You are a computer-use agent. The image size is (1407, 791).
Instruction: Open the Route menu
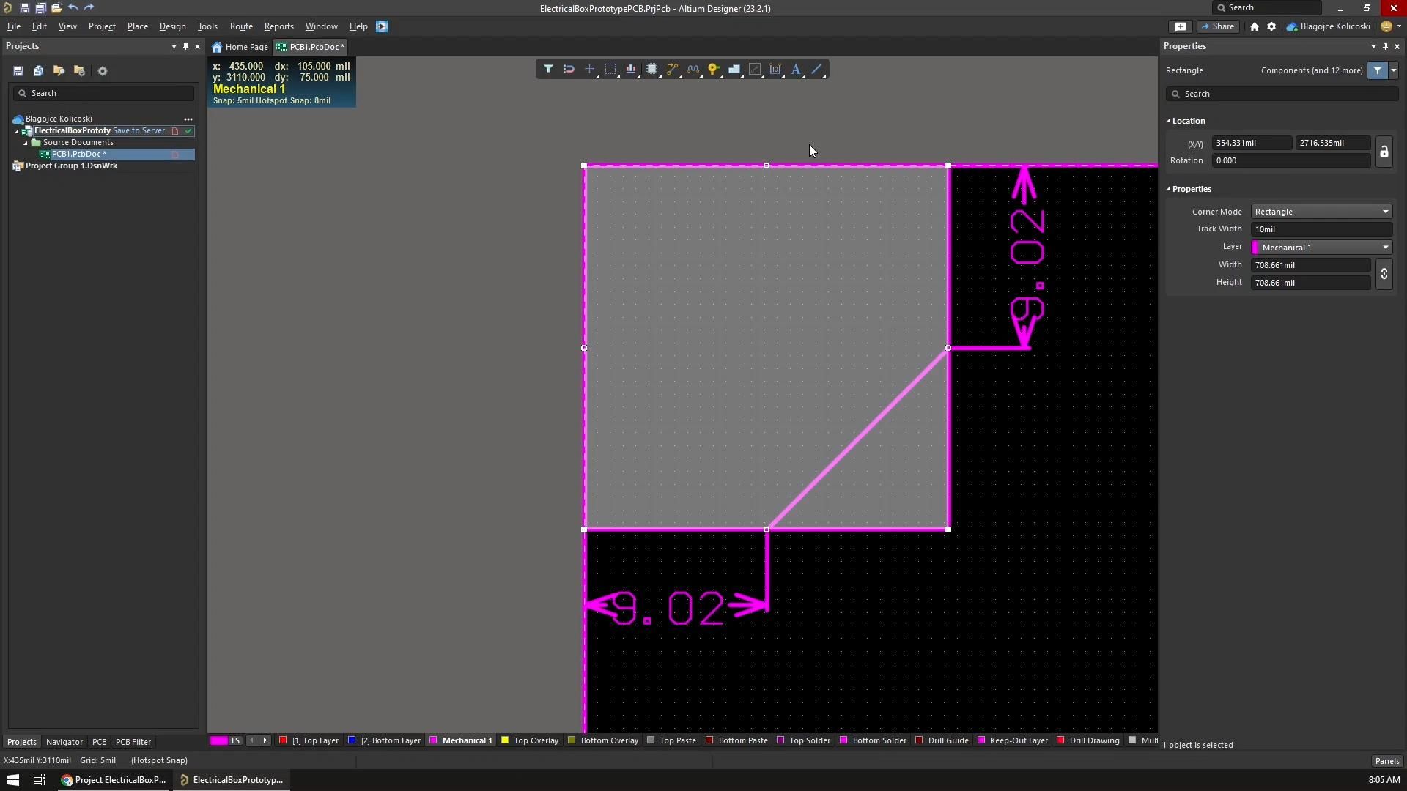pos(241,26)
